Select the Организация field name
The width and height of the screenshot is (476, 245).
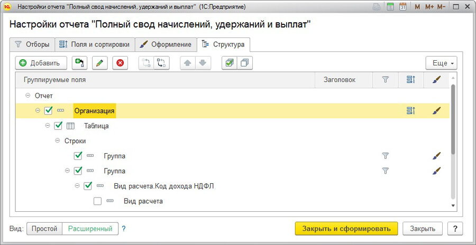[x=95, y=111]
